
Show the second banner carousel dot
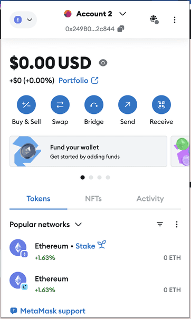click(x=91, y=177)
